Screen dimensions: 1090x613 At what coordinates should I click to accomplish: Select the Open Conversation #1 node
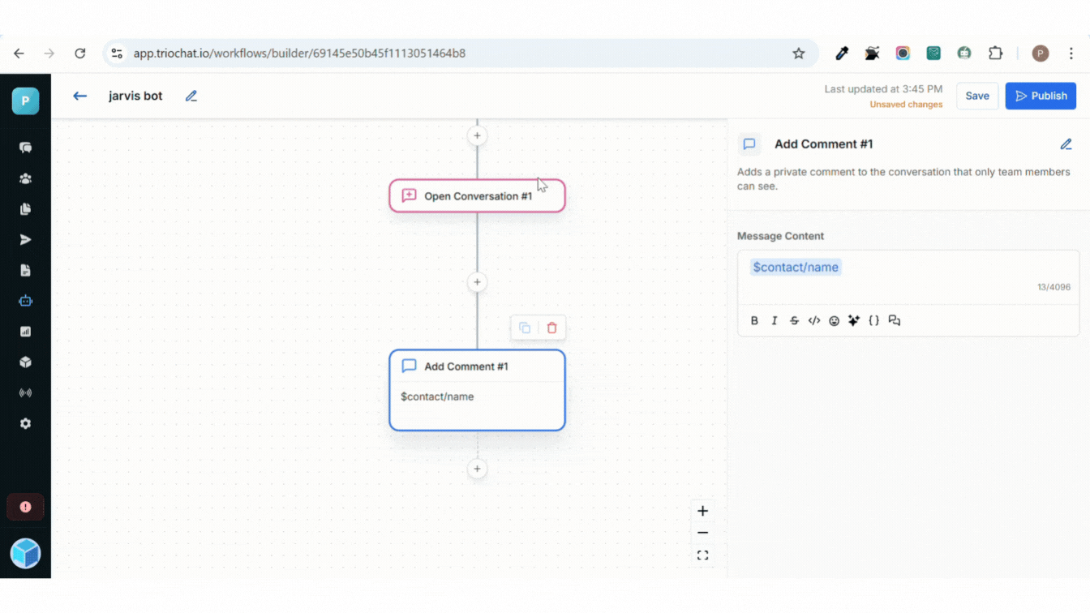[x=477, y=196]
